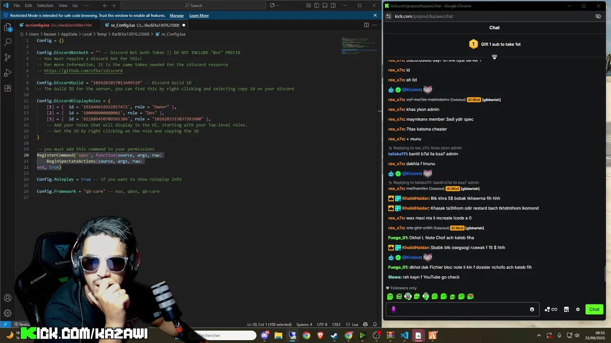Dismiss the Restricted Mode banner
Screen dimensions: 611x343
[x=375, y=15]
